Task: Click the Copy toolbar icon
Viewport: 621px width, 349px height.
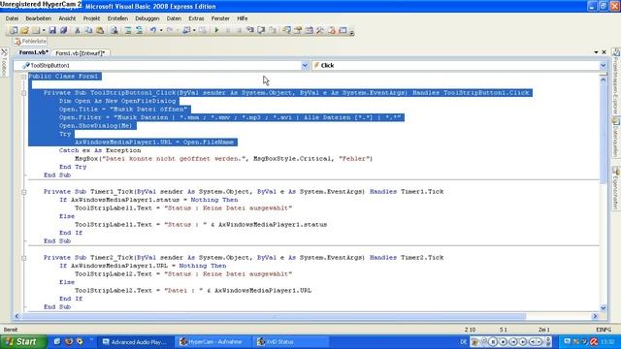Action: [88, 30]
